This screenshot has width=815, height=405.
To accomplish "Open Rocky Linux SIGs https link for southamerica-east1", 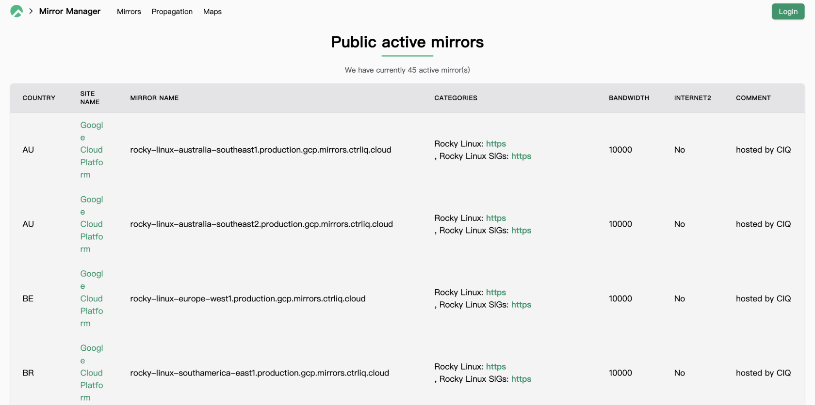I will coord(521,379).
